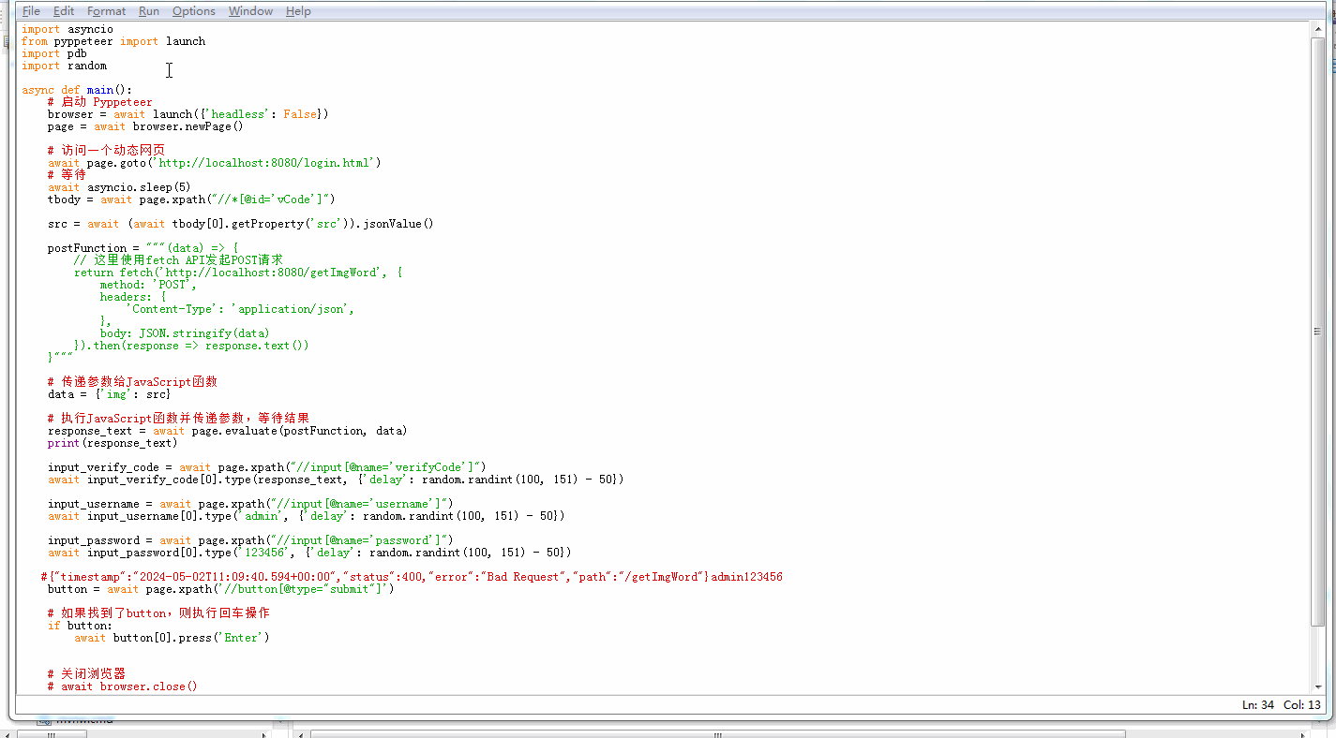This screenshot has width=1336, height=738.
Task: Click the 'import random' line
Action: (x=65, y=66)
